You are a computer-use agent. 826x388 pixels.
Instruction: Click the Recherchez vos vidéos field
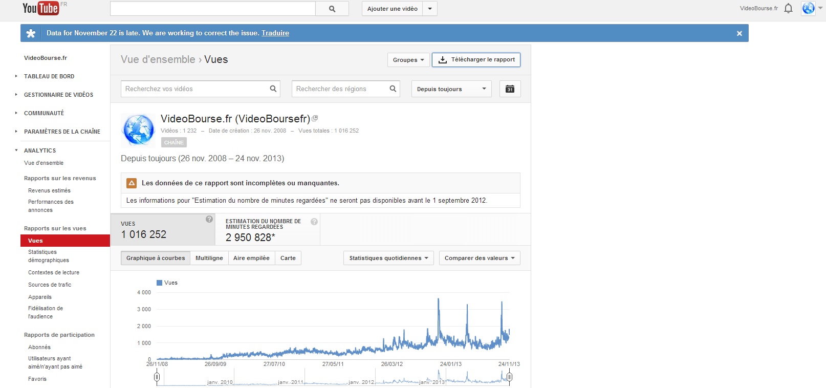tap(194, 89)
